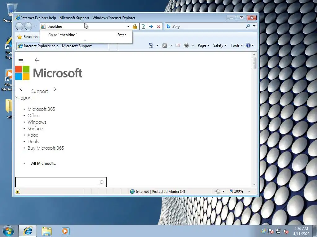The image size is (317, 237).
Task: Open the Windows link
Action: 37,122
